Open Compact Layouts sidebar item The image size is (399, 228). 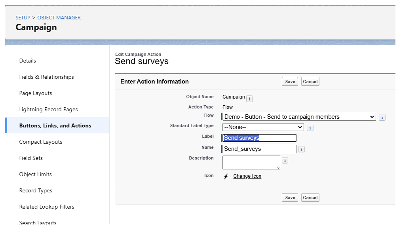pyautogui.click(x=41, y=142)
